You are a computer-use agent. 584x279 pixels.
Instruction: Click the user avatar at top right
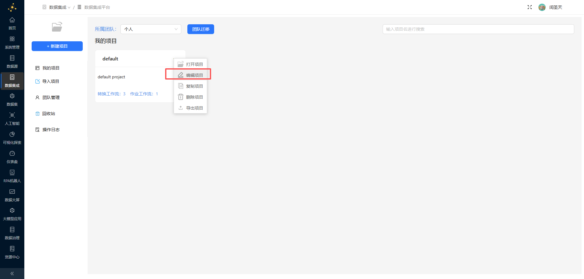542,7
